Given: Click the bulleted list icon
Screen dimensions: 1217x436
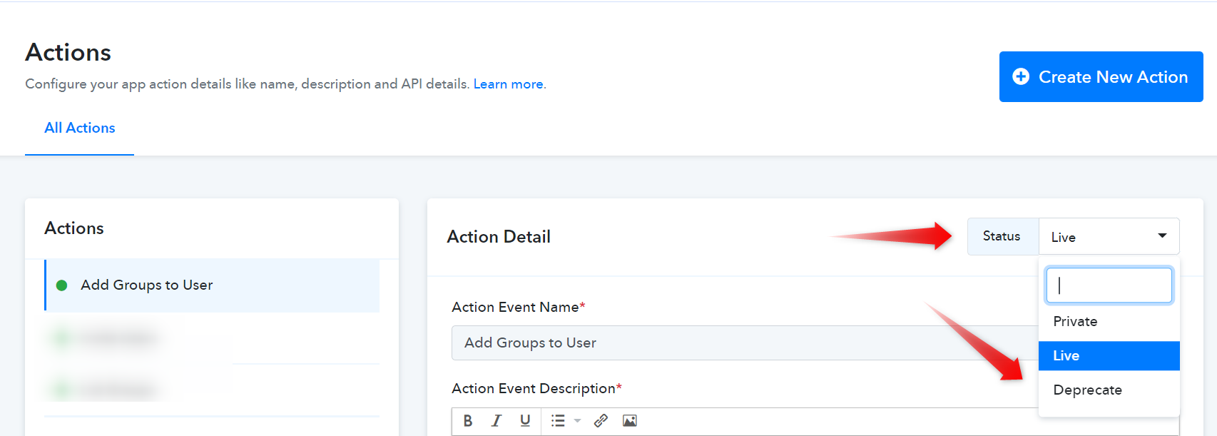Looking at the screenshot, I should pyautogui.click(x=558, y=421).
